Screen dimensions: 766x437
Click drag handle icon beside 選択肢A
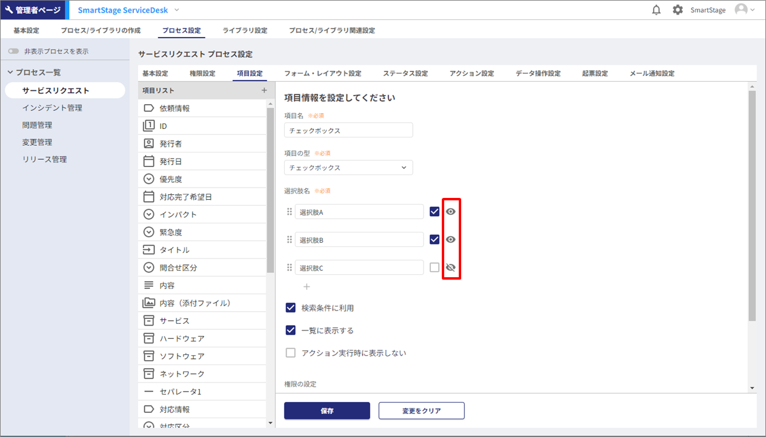tap(289, 212)
